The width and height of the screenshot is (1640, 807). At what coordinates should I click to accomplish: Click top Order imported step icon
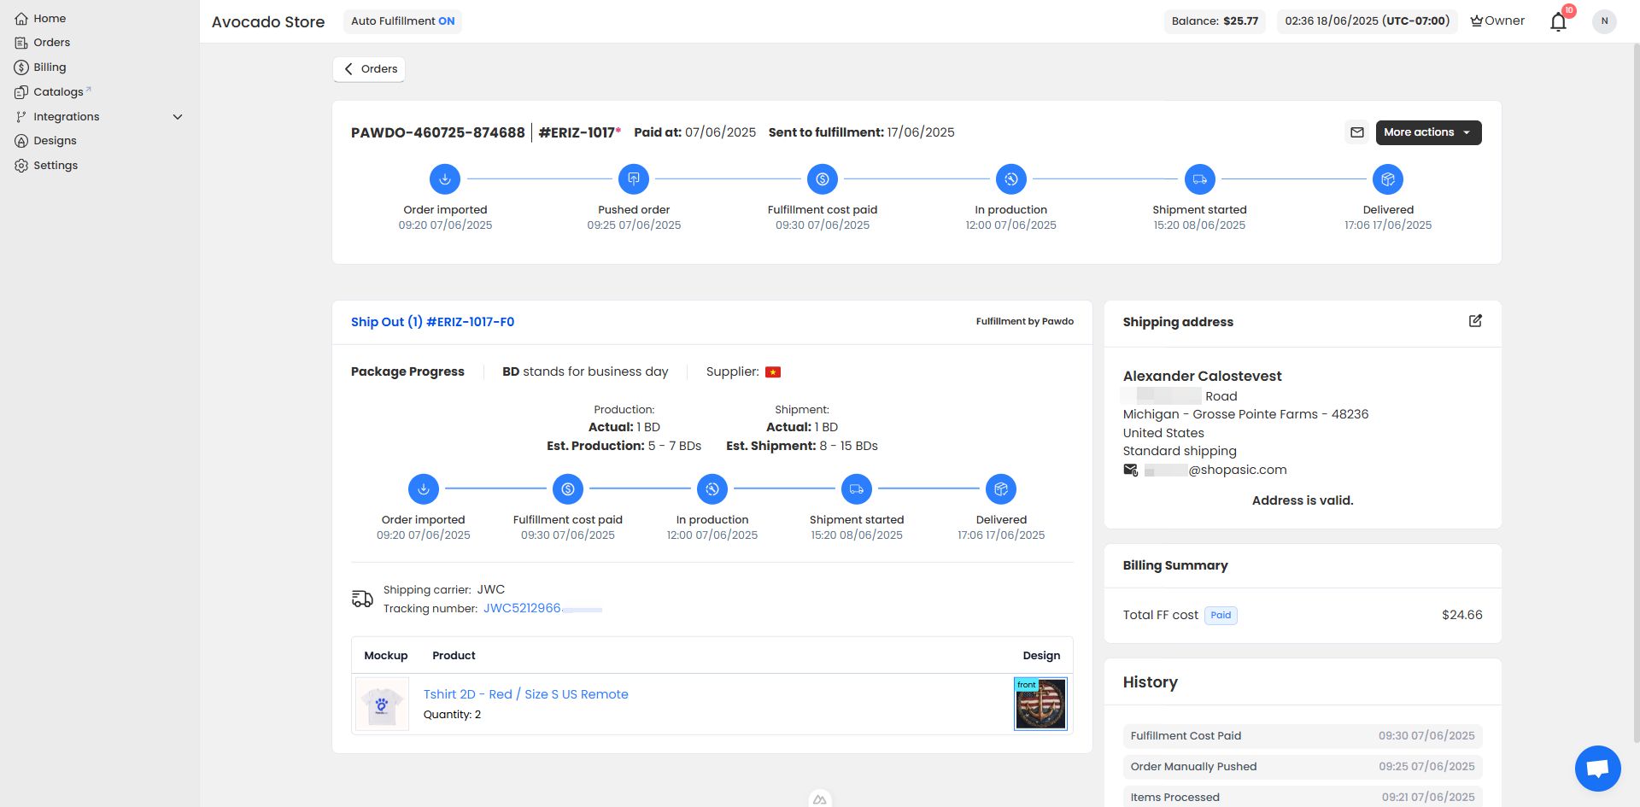point(445,179)
